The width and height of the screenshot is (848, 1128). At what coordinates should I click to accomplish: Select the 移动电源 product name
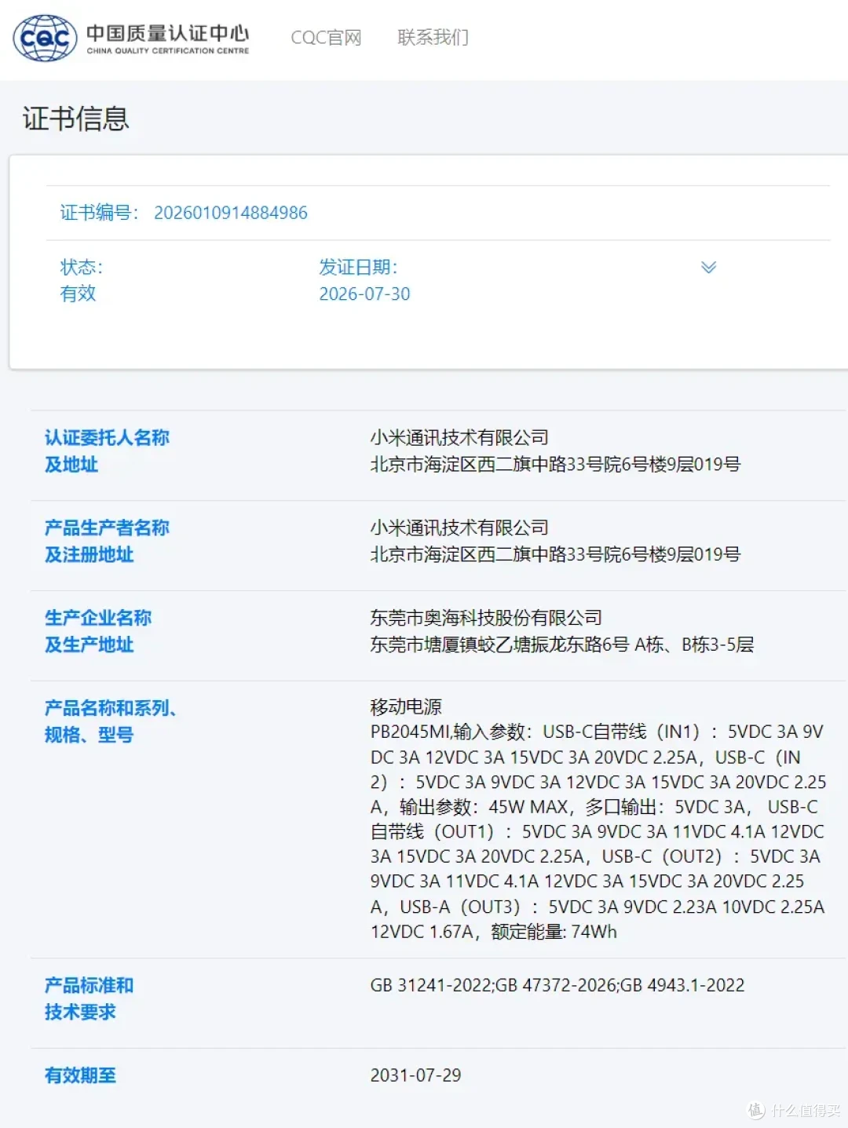pyautogui.click(x=406, y=706)
